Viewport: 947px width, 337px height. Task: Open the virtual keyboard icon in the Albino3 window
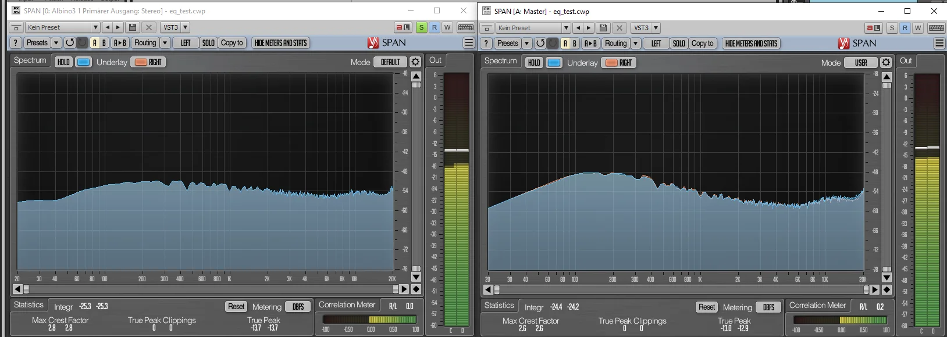[466, 27]
